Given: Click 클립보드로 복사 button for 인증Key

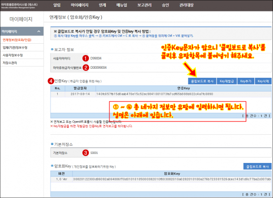Looking at the screenshot, I should click(202, 80).
